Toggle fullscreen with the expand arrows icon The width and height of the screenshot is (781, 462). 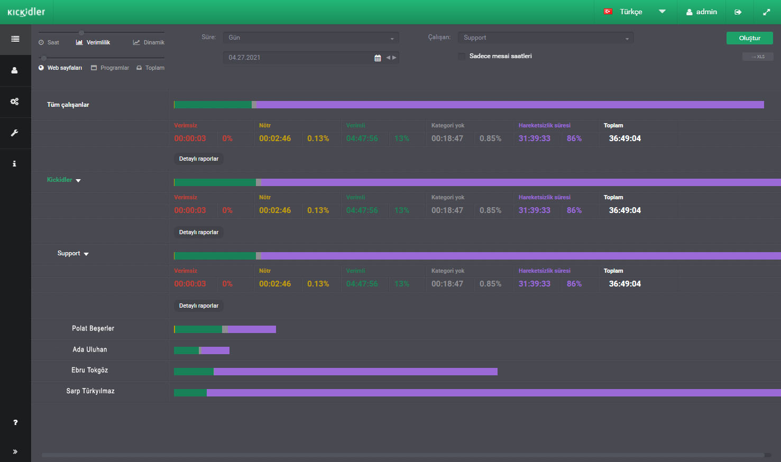click(x=766, y=12)
